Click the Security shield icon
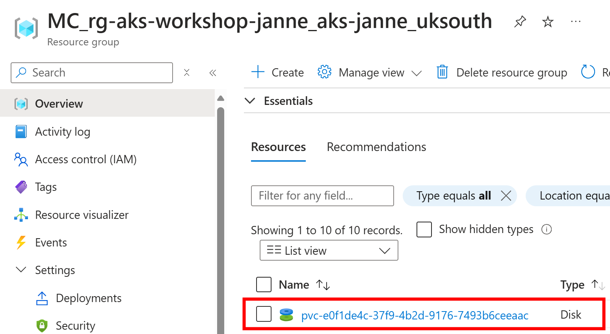 (42, 326)
